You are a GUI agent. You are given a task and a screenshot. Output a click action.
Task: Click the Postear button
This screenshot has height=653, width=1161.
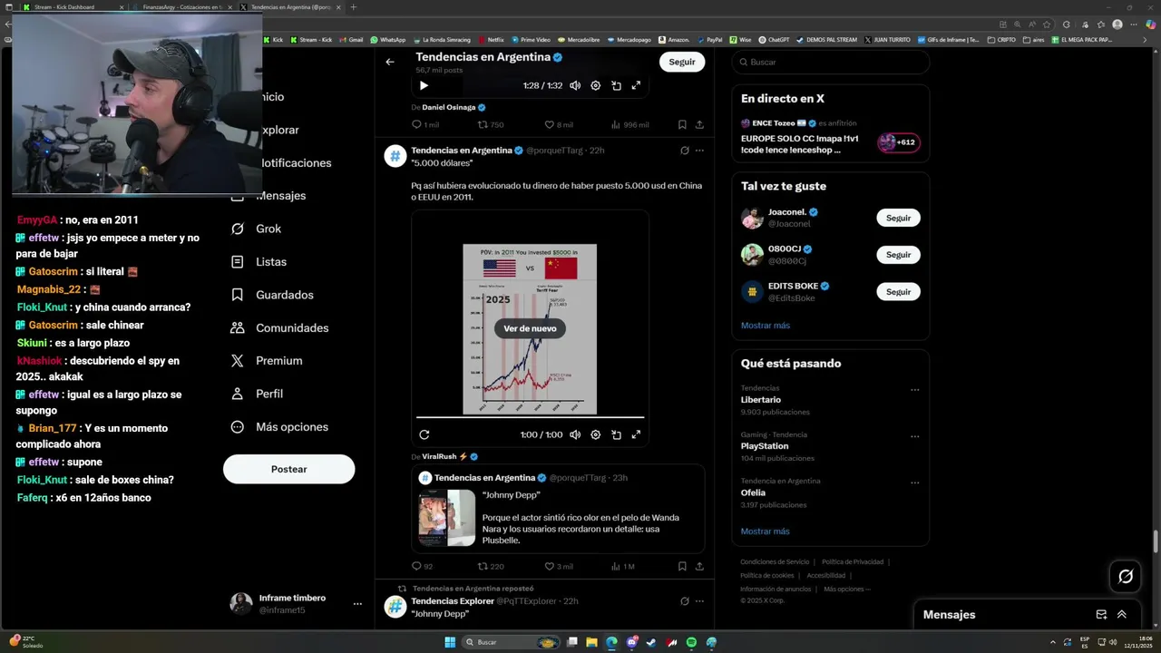tap(289, 469)
